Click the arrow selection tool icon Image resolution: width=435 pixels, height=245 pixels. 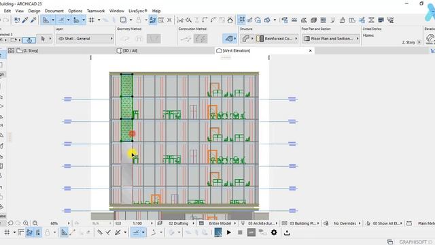[x=43, y=39]
